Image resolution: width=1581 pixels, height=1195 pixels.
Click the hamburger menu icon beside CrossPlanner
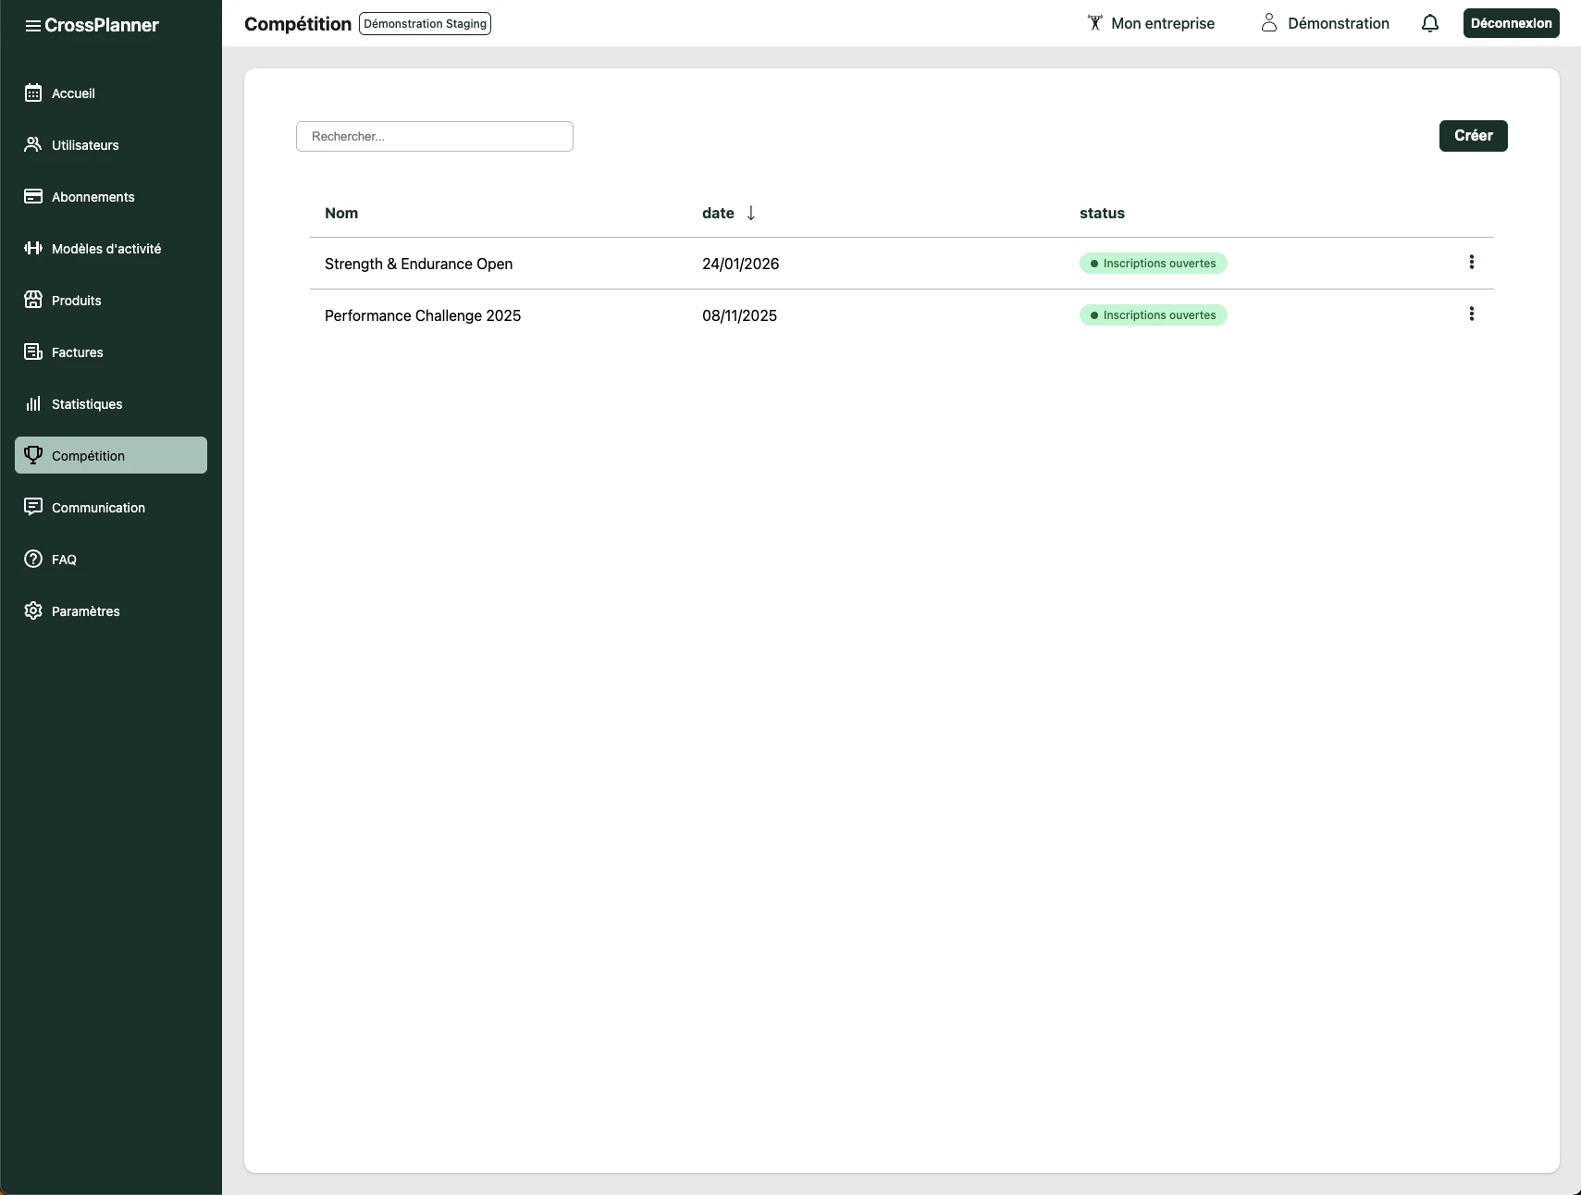pyautogui.click(x=32, y=26)
